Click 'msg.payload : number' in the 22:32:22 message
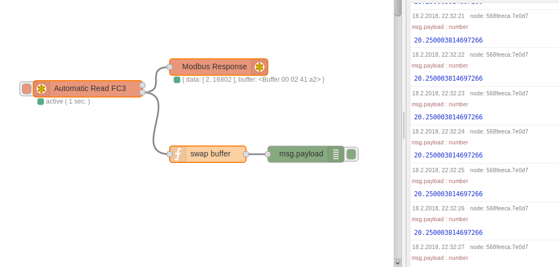This screenshot has height=267, width=559. 440,65
